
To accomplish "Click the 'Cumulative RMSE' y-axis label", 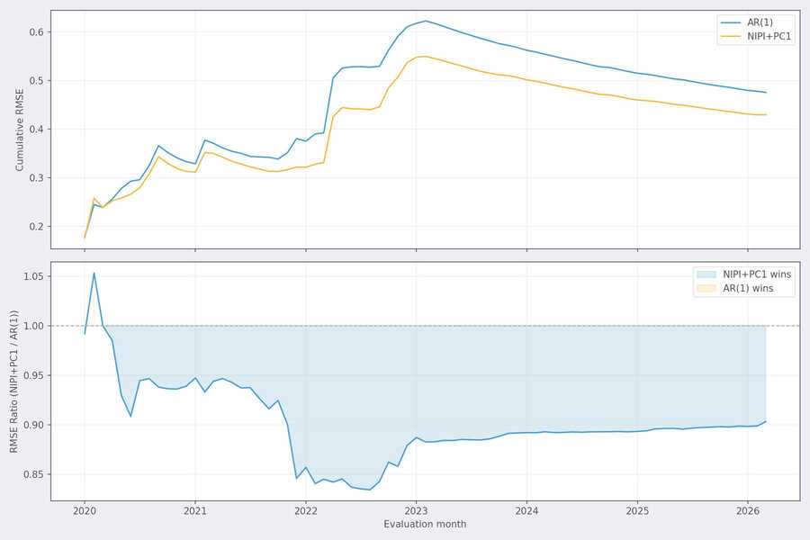I will 20,130.
